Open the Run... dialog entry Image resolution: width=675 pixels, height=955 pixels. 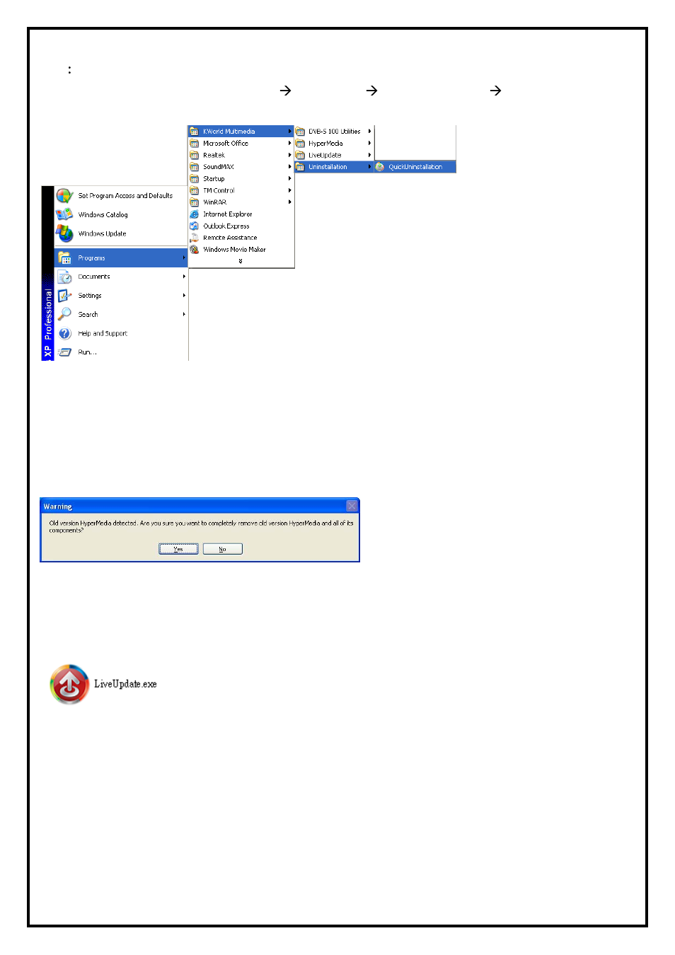[x=121, y=352]
